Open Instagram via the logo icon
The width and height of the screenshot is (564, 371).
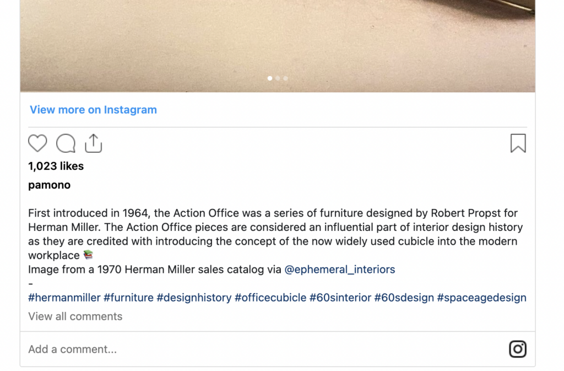pyautogui.click(x=517, y=349)
